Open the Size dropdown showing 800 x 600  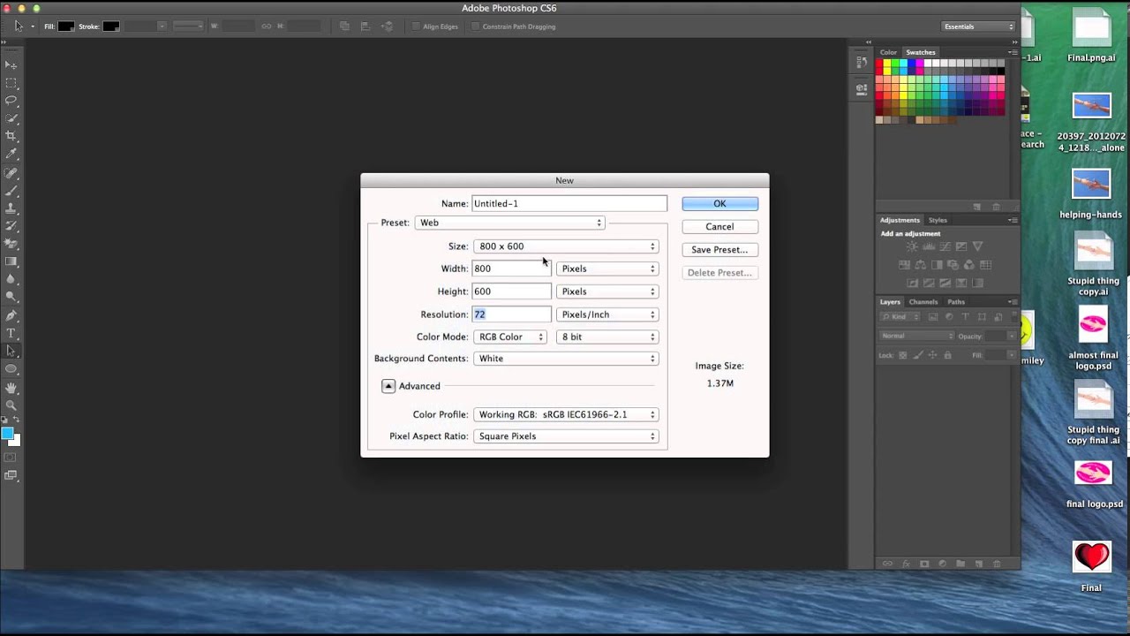coord(566,246)
